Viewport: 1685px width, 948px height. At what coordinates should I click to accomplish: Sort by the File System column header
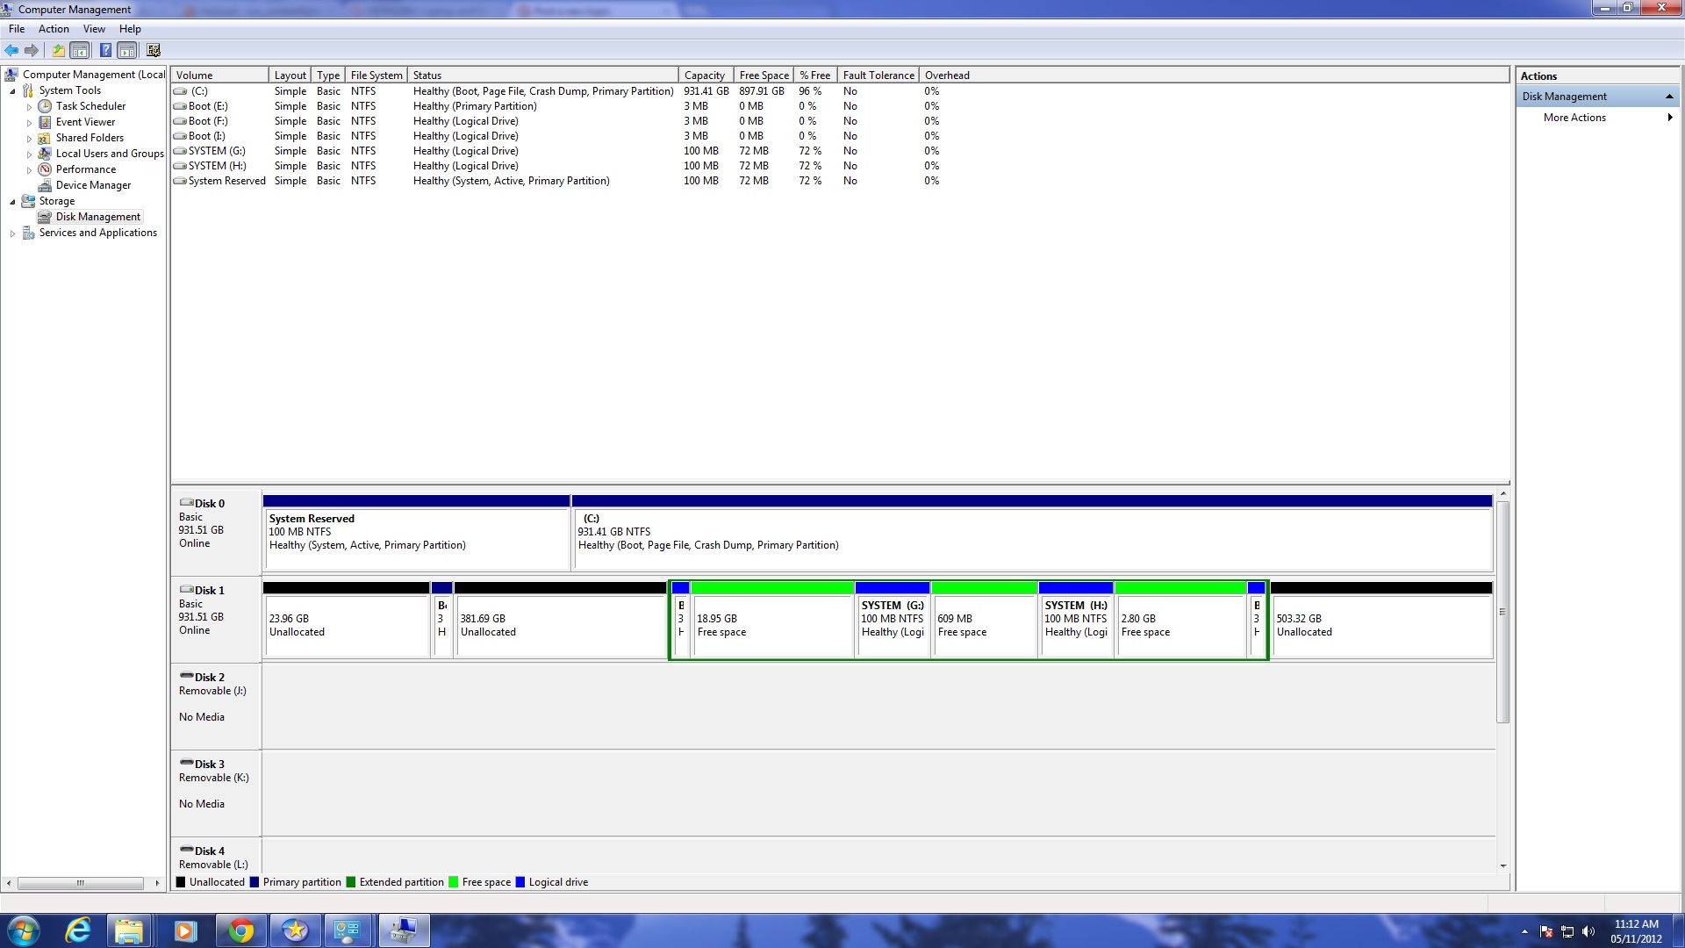376,75
